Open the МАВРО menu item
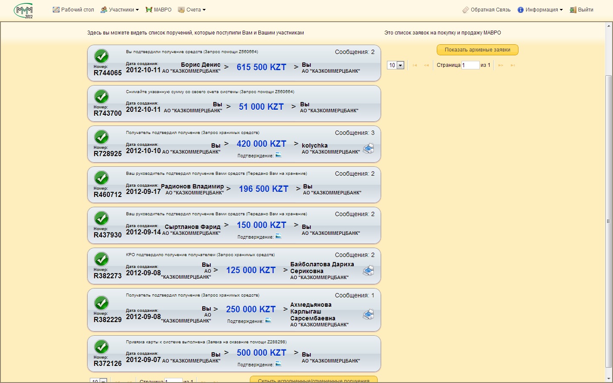 [x=158, y=10]
